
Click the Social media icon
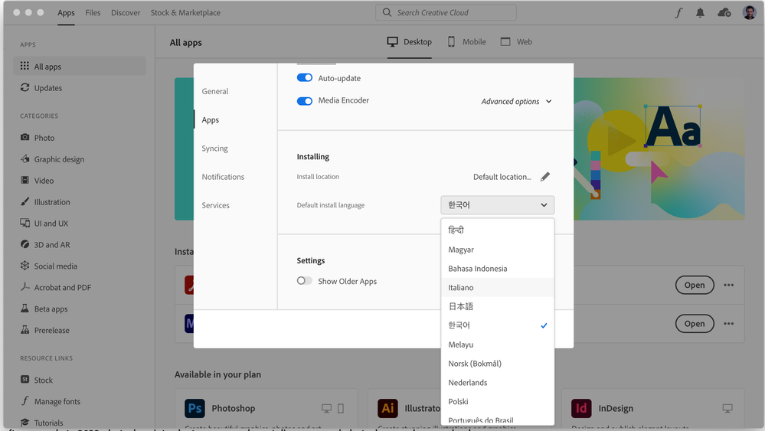[25, 266]
